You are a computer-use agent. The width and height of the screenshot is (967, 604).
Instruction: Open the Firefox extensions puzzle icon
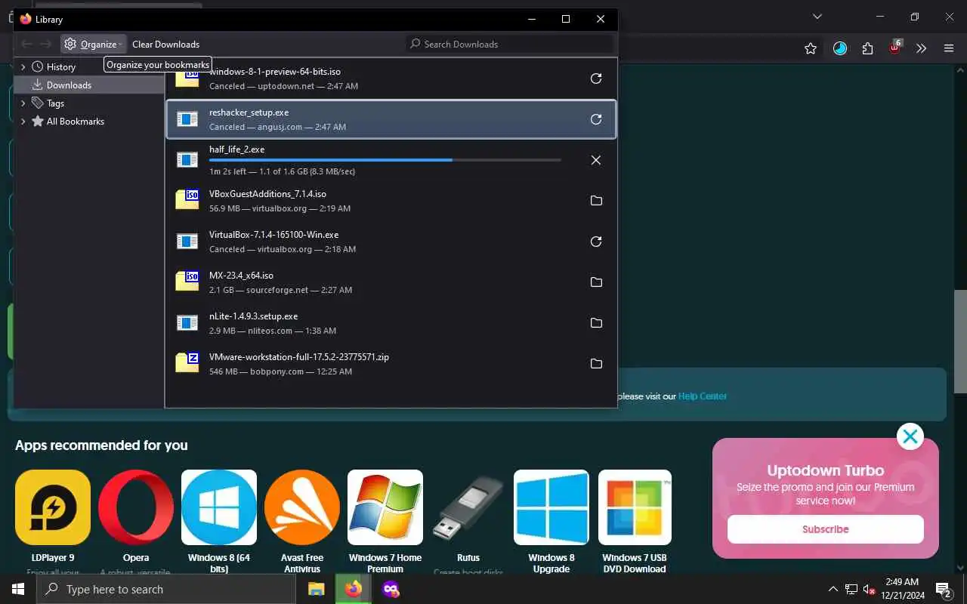tap(867, 48)
